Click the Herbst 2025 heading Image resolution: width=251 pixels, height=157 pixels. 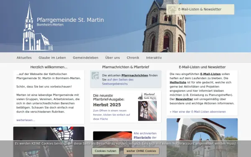click(x=107, y=105)
